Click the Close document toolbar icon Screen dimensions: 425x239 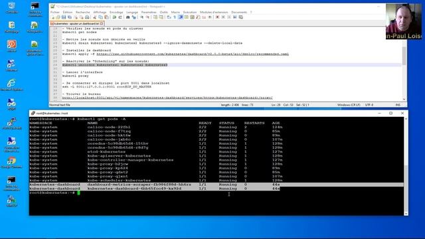point(76,17)
